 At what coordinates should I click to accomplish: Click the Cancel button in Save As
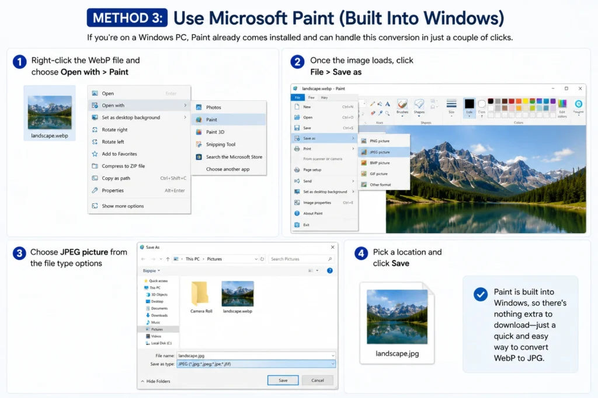click(317, 380)
